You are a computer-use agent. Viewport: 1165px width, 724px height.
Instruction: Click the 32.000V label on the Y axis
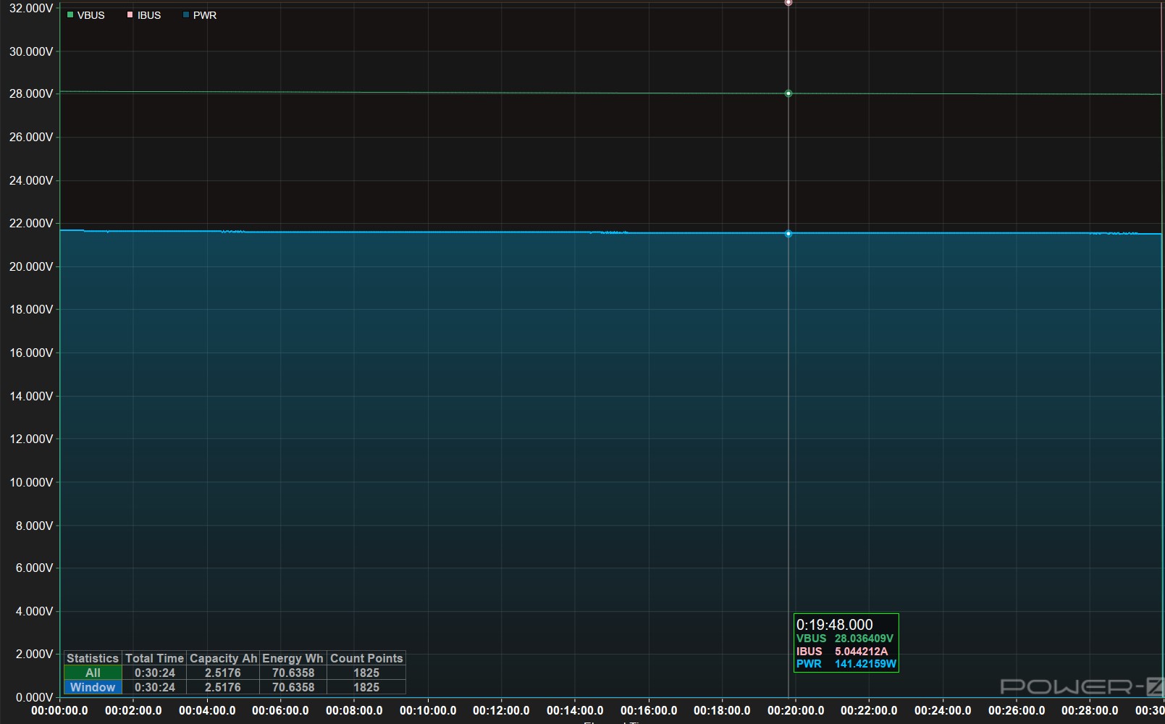[x=31, y=8]
